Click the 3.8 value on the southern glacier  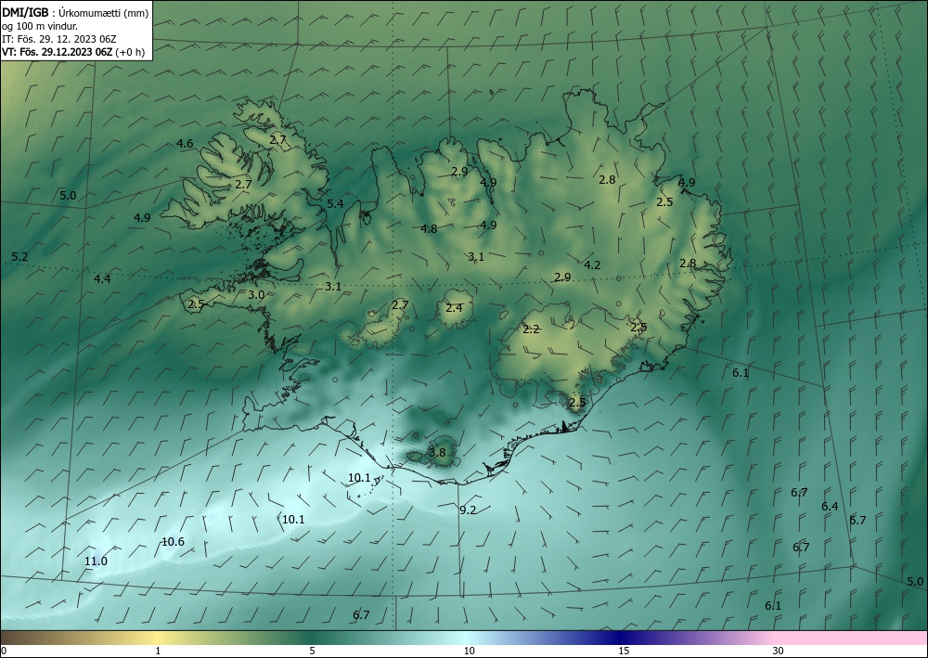(437, 453)
